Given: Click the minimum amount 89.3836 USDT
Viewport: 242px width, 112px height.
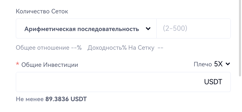Looking at the screenshot, I should pyautogui.click(x=66, y=99).
